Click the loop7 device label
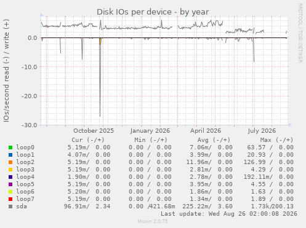The width and height of the screenshot is (306, 228). pos(25,199)
